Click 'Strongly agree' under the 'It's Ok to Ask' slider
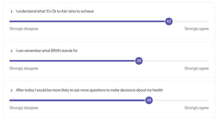 tap(196, 29)
